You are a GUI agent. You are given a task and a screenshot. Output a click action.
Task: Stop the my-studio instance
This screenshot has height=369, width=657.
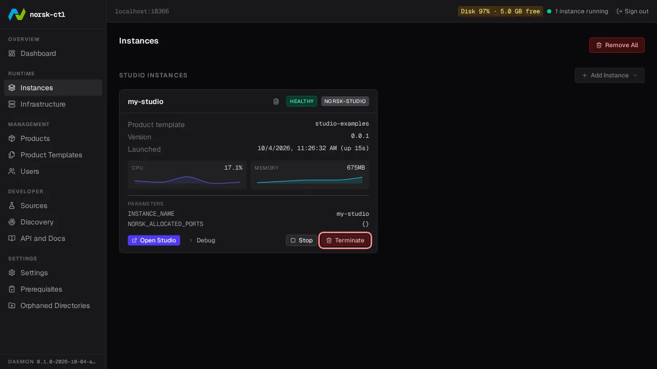(x=301, y=240)
